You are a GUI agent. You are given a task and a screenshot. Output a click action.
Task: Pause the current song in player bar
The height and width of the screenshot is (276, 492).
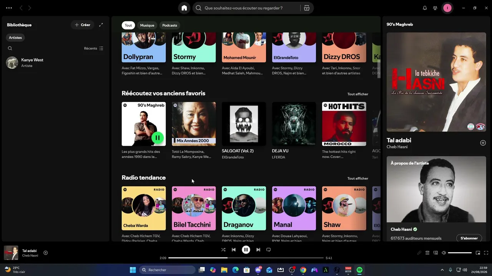[x=246, y=250]
